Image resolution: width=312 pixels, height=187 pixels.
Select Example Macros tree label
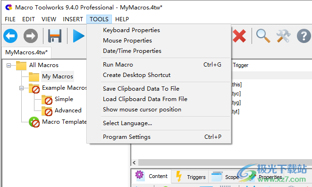(64, 88)
